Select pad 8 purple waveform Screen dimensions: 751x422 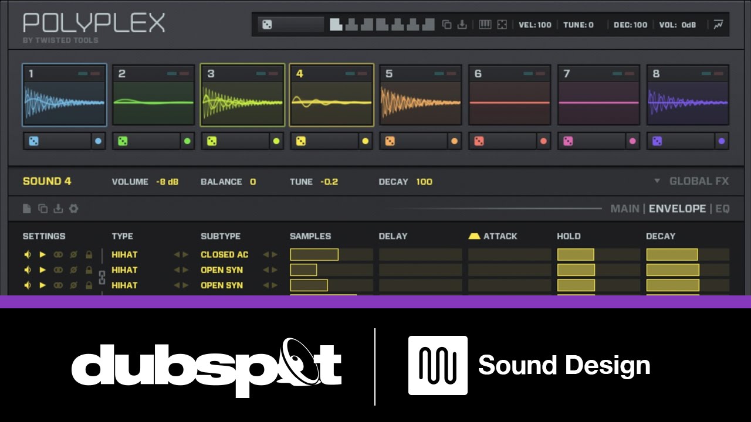[x=688, y=102]
